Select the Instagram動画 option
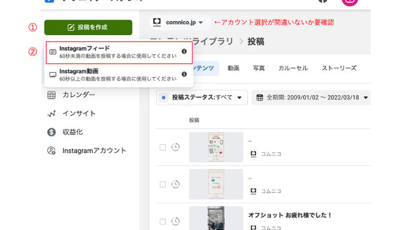Viewport: 411px width, 230px height. (x=119, y=75)
